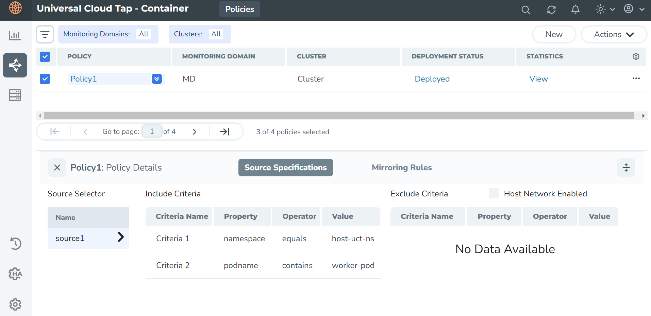Screen dimensions: 651x316
Task: Open the notifications bell
Action: 575,10
